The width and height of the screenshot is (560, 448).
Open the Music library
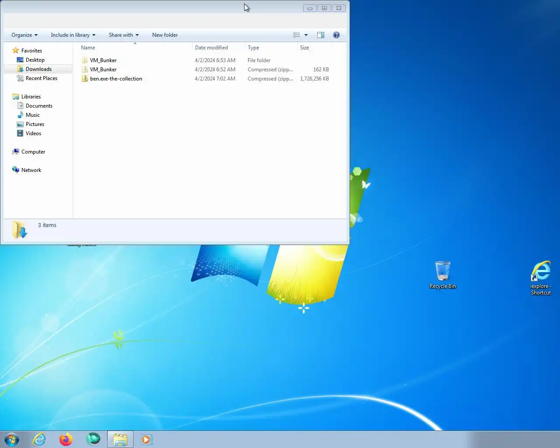click(33, 115)
